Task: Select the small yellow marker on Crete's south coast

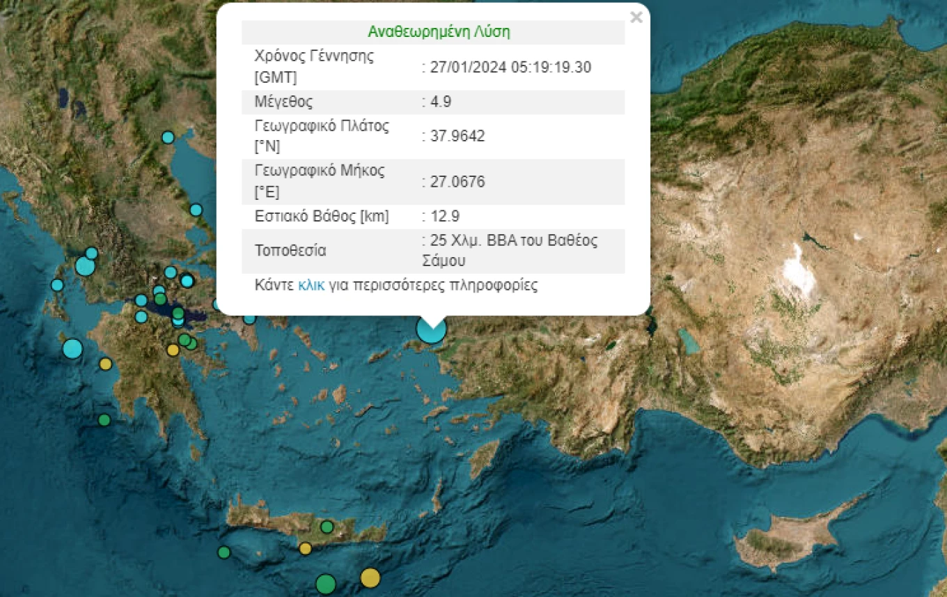Action: pyautogui.click(x=305, y=548)
